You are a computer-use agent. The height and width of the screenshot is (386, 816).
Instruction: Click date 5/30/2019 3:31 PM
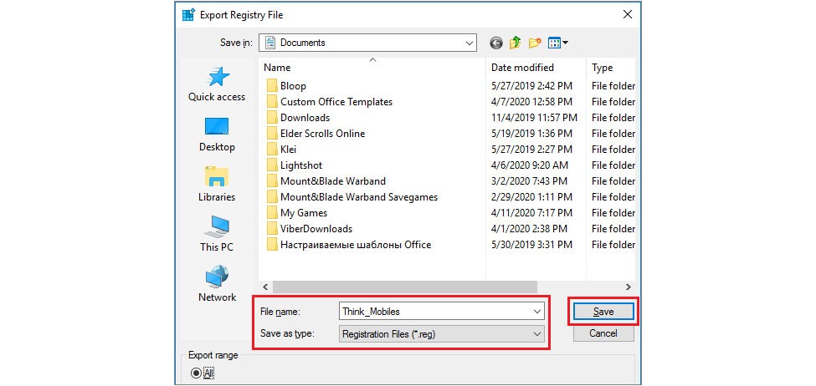pyautogui.click(x=531, y=245)
